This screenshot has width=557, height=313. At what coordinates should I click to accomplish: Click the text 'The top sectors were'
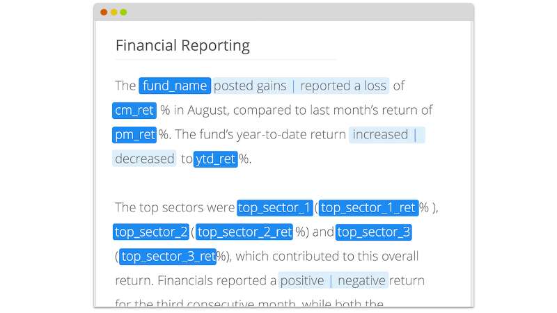[174, 207]
